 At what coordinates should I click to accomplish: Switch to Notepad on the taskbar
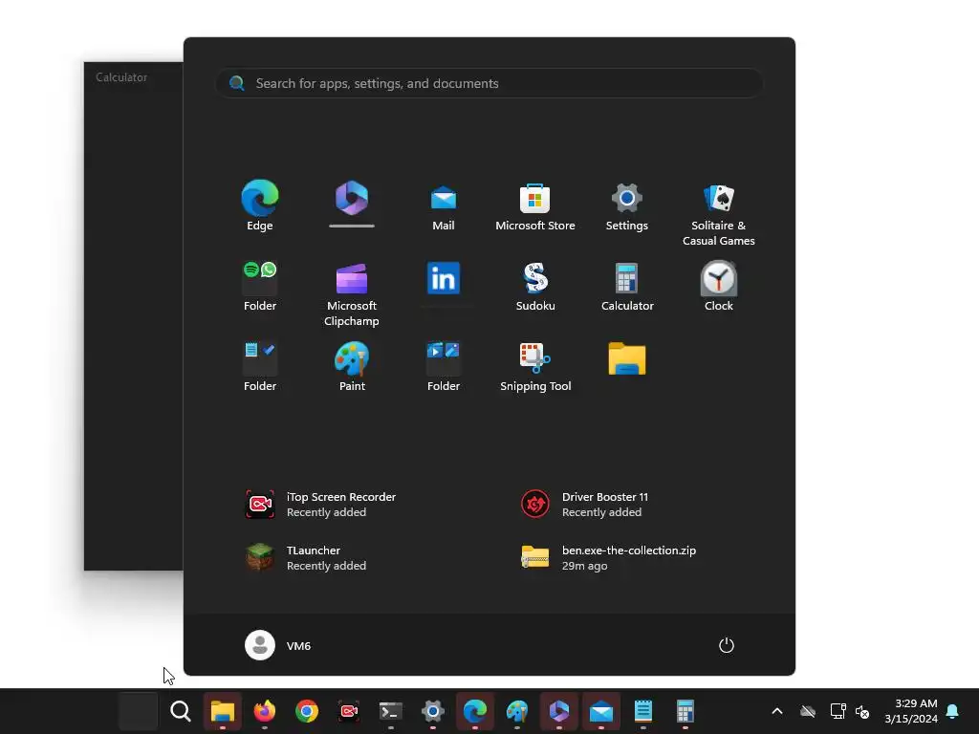(x=643, y=711)
